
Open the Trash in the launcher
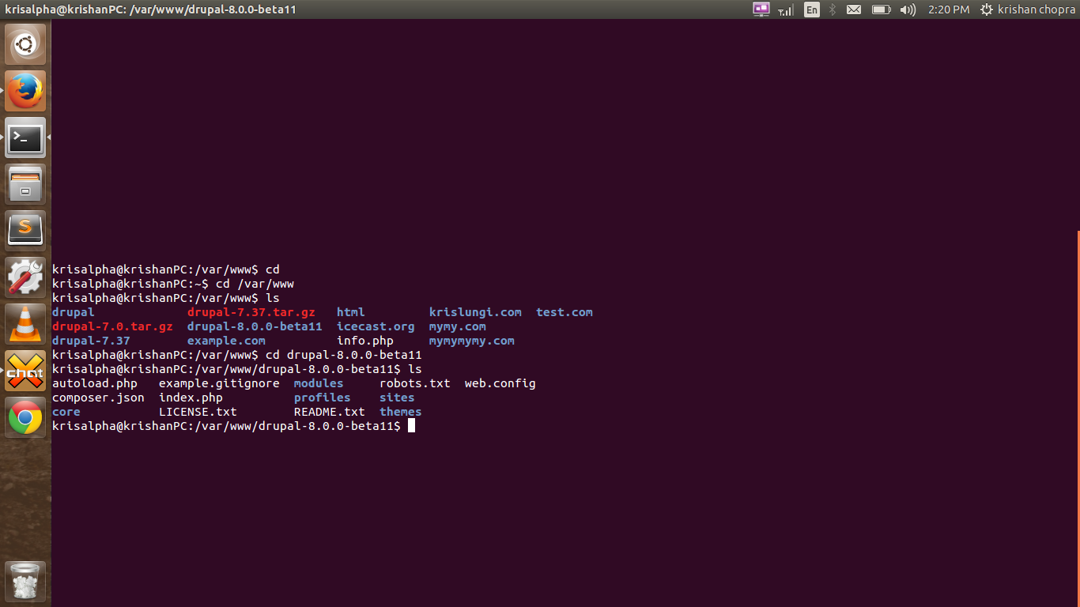(x=26, y=582)
